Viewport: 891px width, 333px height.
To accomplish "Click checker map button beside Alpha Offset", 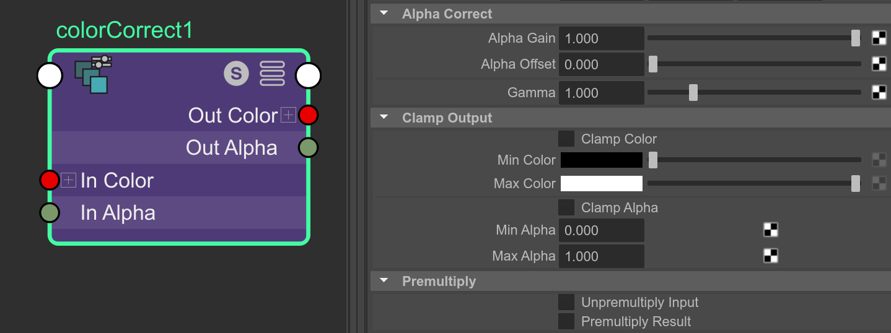I will point(879,64).
